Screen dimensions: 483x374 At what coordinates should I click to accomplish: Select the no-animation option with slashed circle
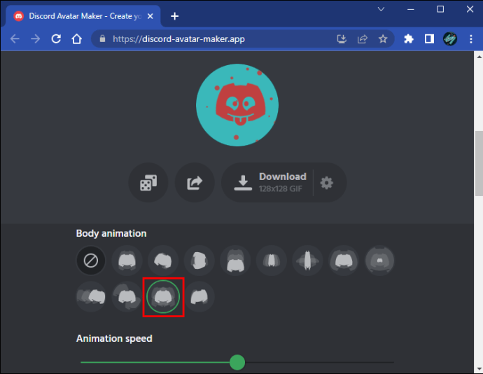coord(91,261)
